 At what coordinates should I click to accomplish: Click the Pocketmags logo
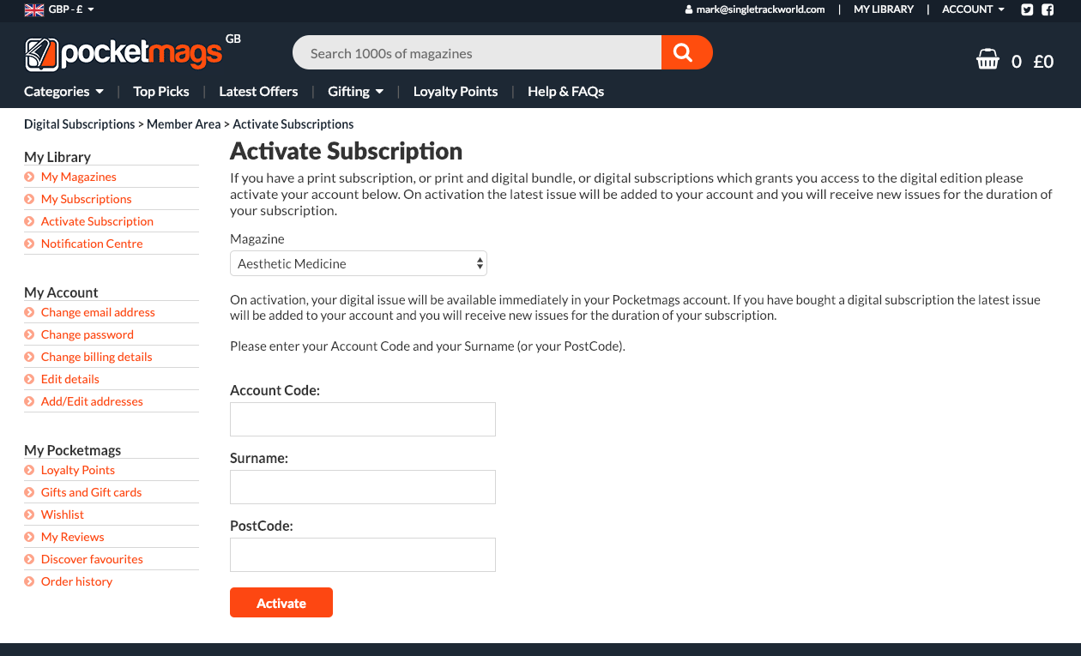pos(124,54)
